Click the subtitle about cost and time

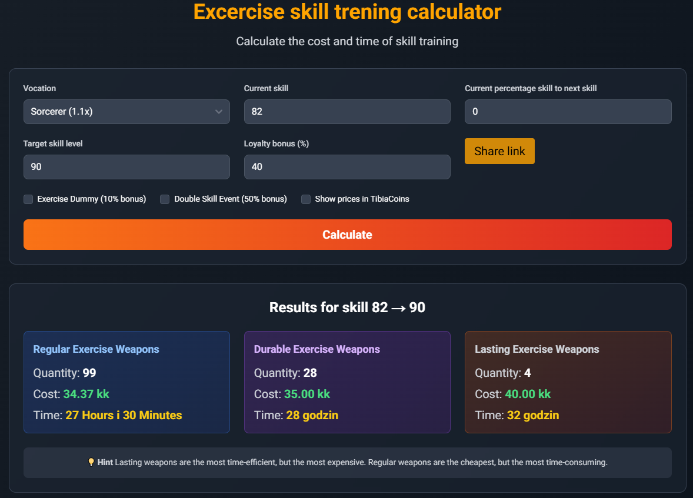pos(348,42)
